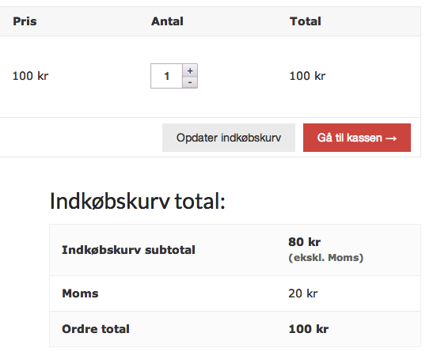Decrease quantity with the minus button
437x352 pixels.
pos(190,82)
